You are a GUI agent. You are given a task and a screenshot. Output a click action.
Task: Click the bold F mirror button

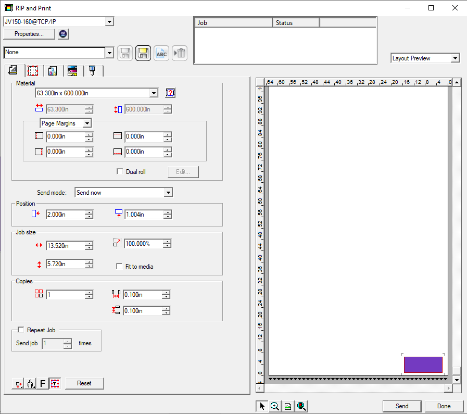[x=43, y=384]
